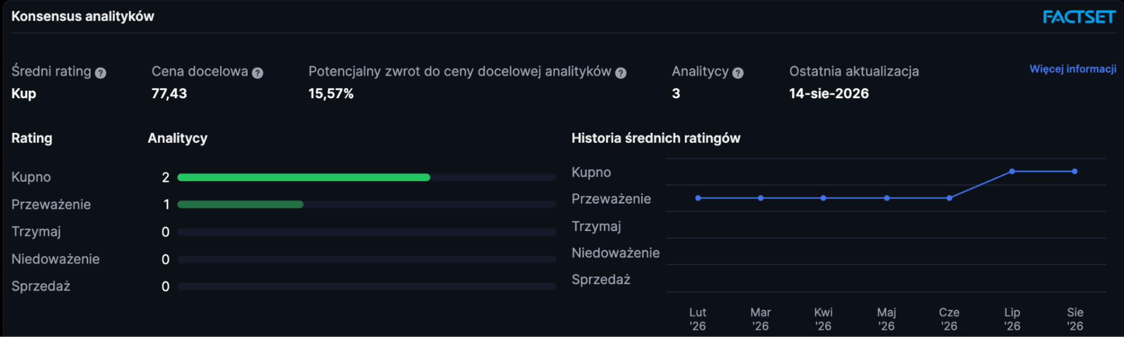Open the Więcej informacji link

1072,69
